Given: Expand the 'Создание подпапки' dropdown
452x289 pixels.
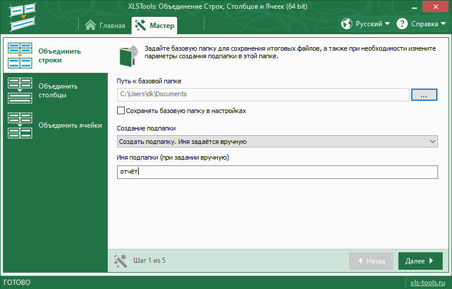Looking at the screenshot, I should 277,142.
